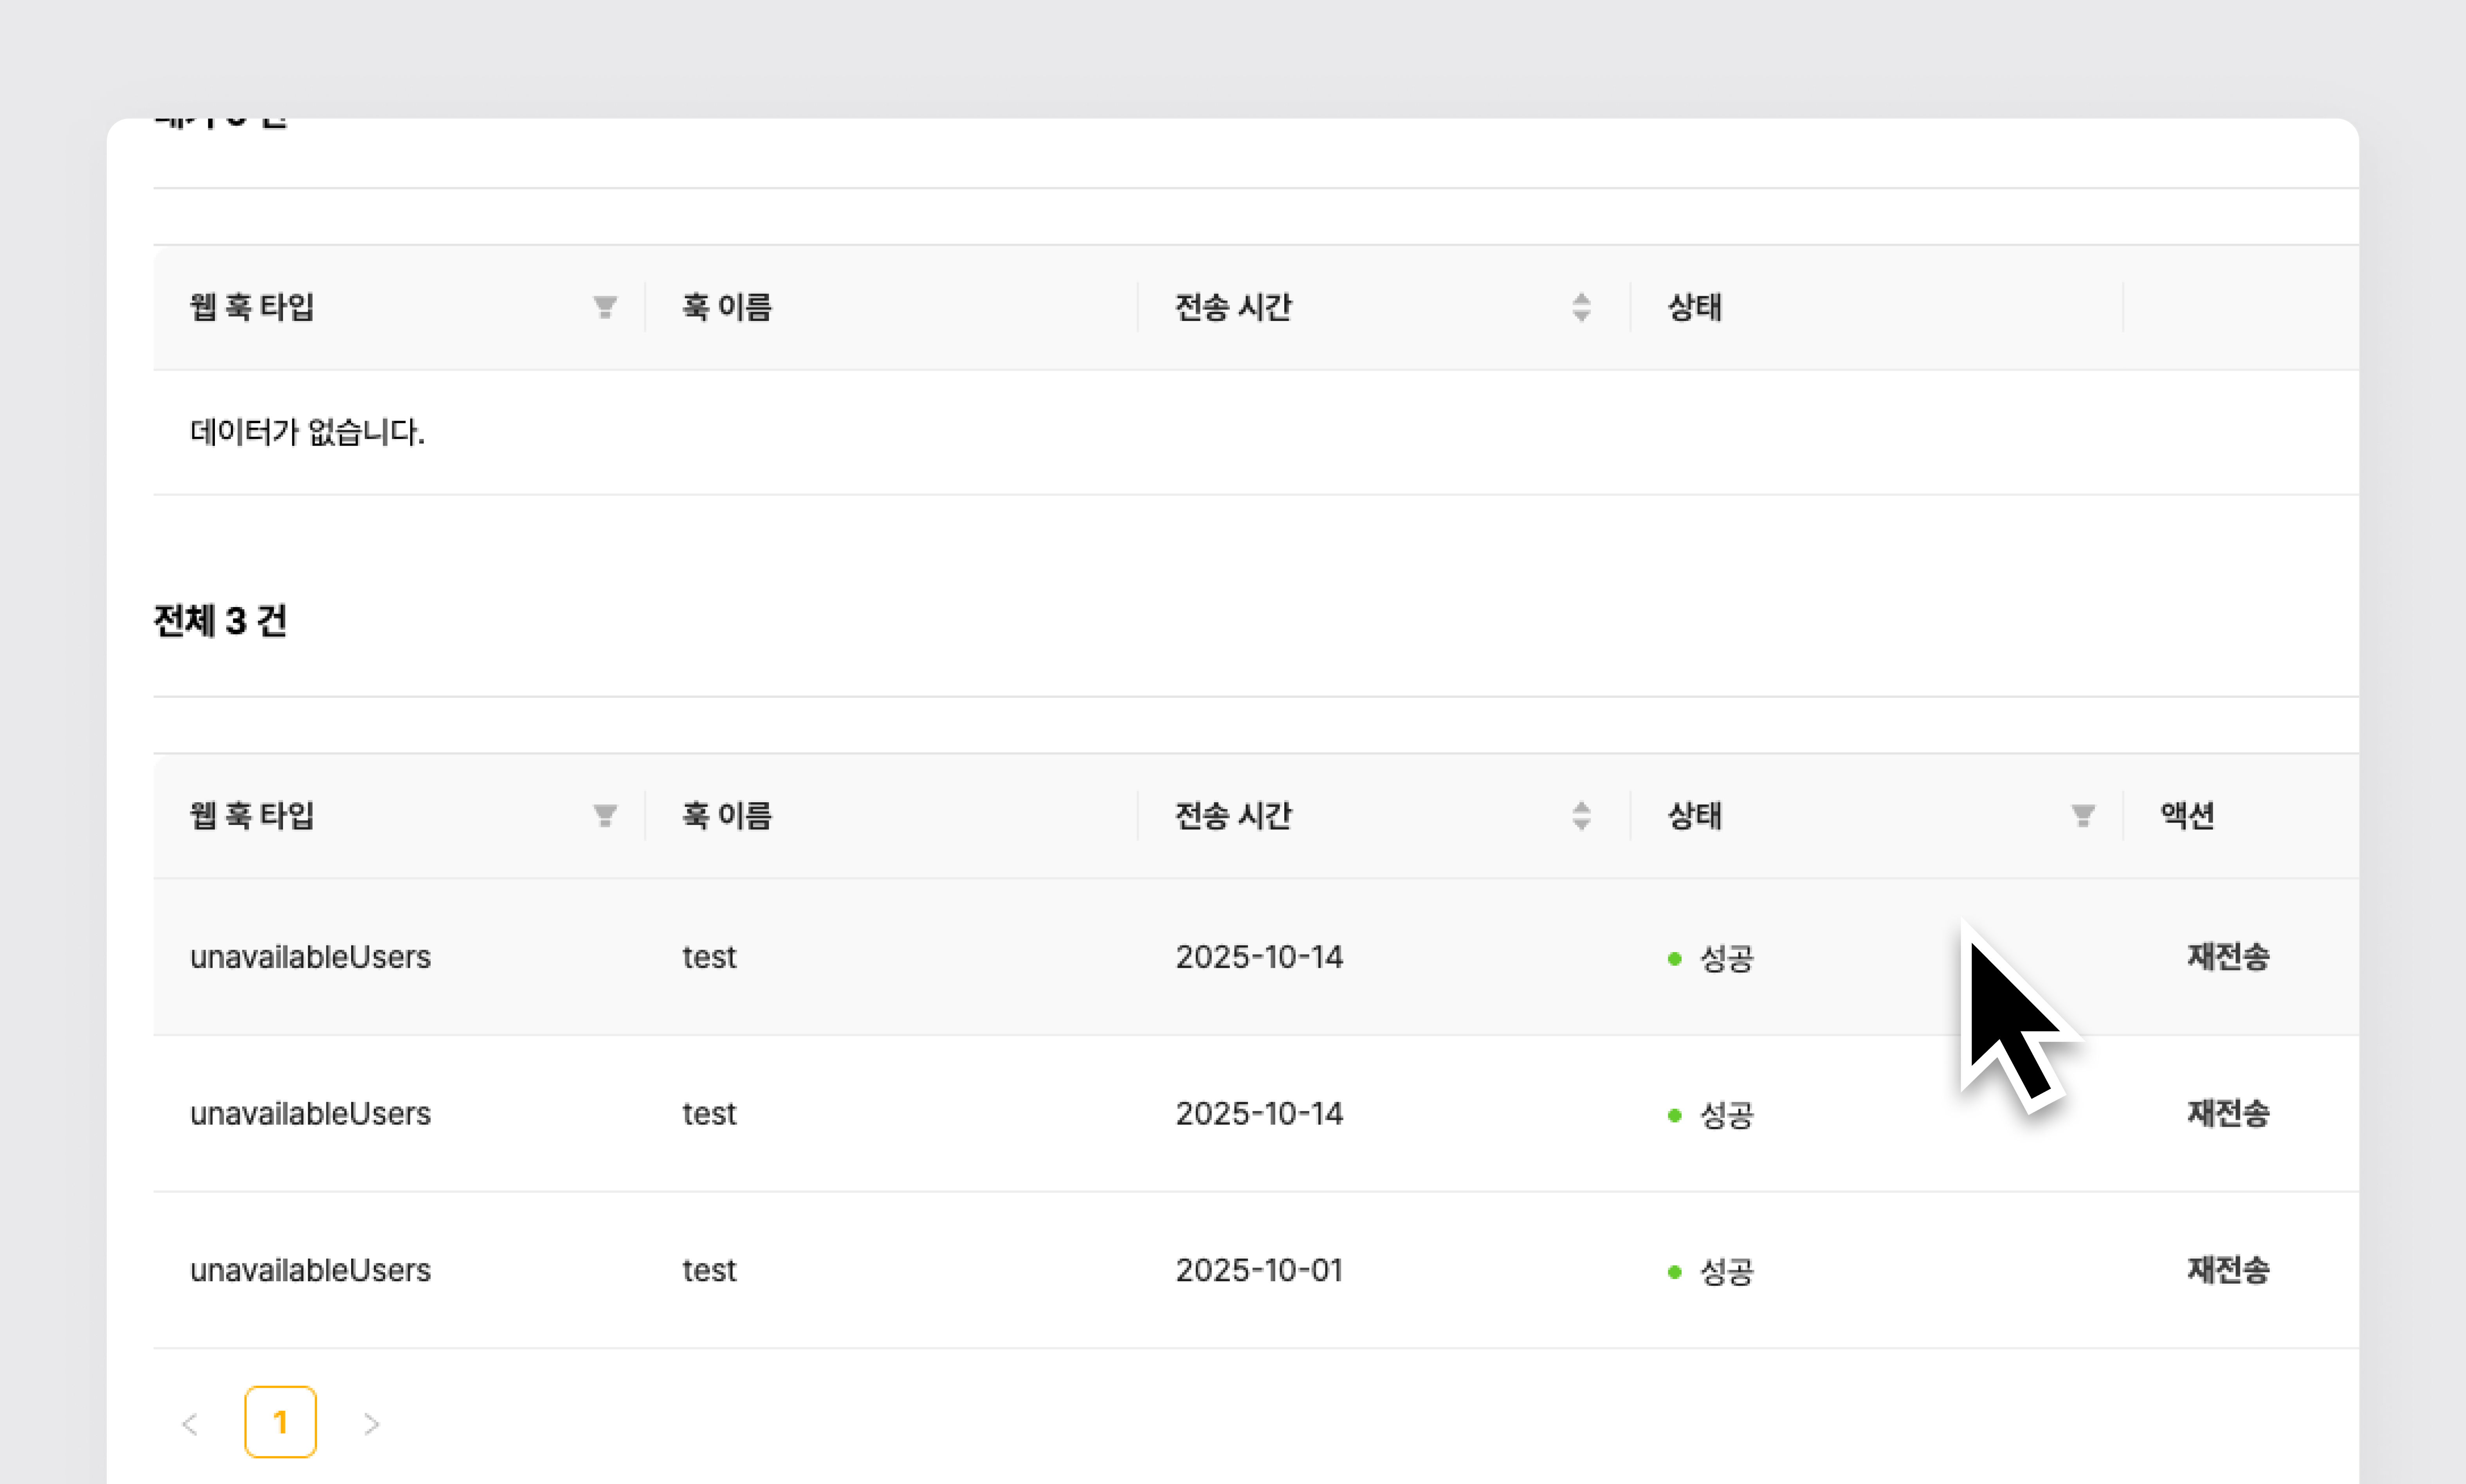Select 2025-10-01 date cell

click(1258, 1270)
